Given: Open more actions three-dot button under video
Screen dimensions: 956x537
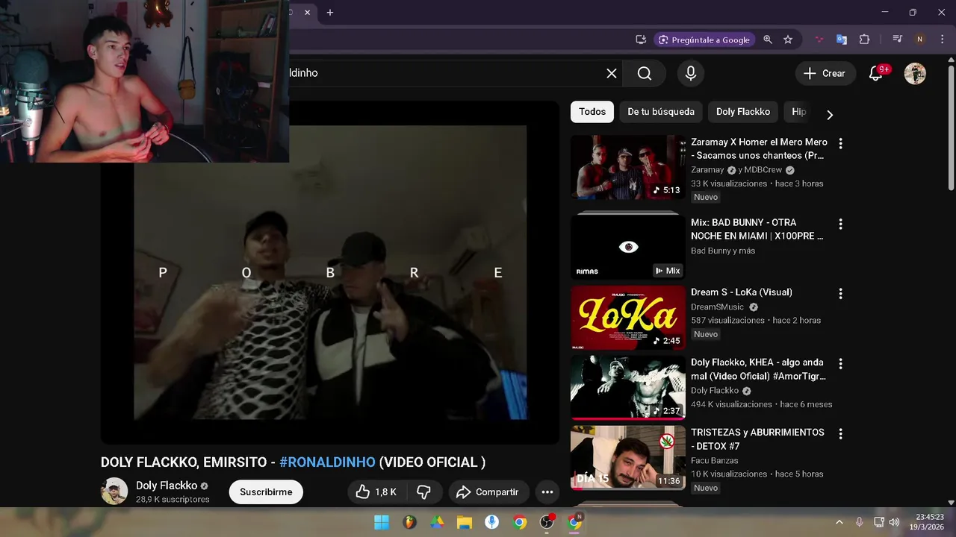Looking at the screenshot, I should 547,492.
